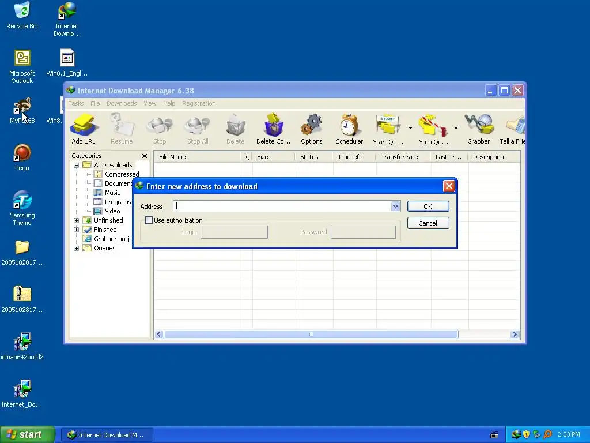590x443 pixels.
Task: Open the Help menu
Action: [x=169, y=103]
